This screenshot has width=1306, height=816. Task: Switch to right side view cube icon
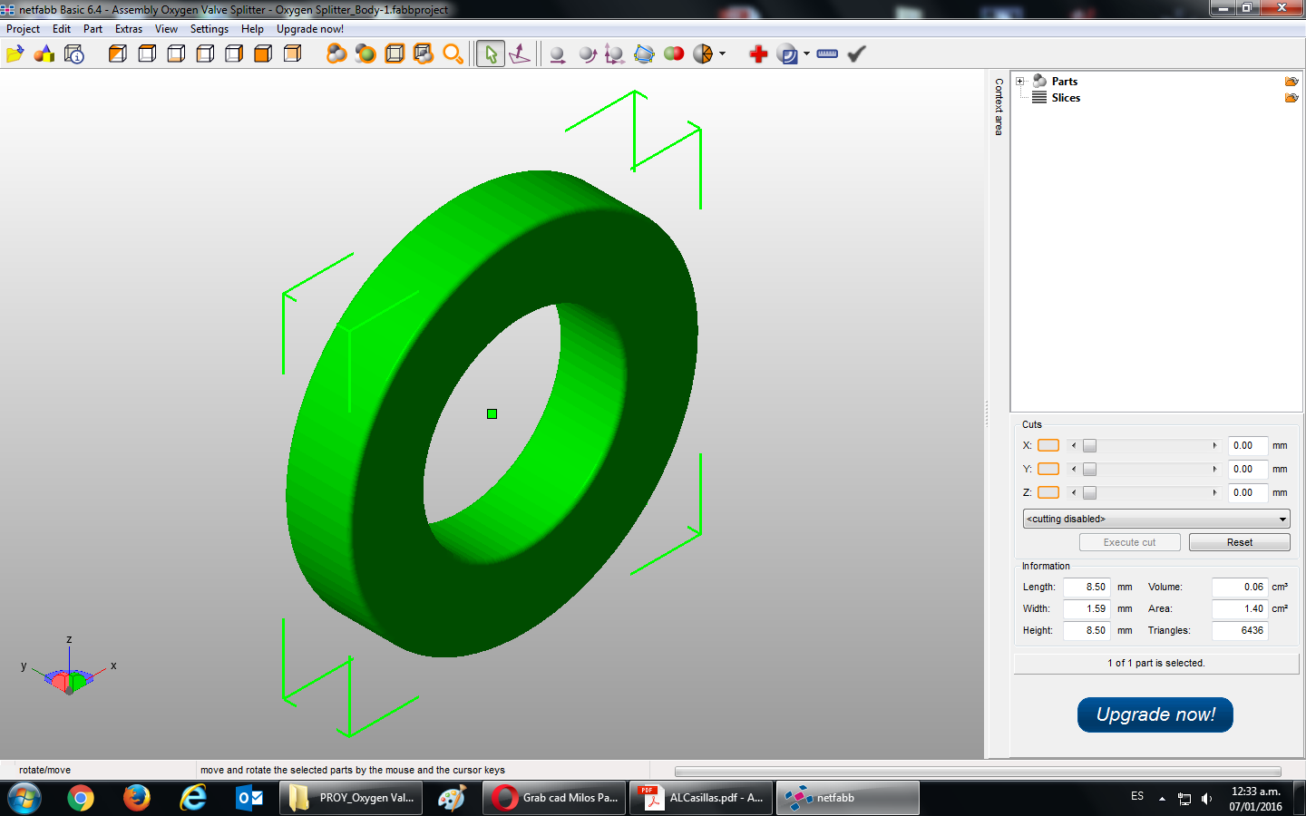point(234,54)
